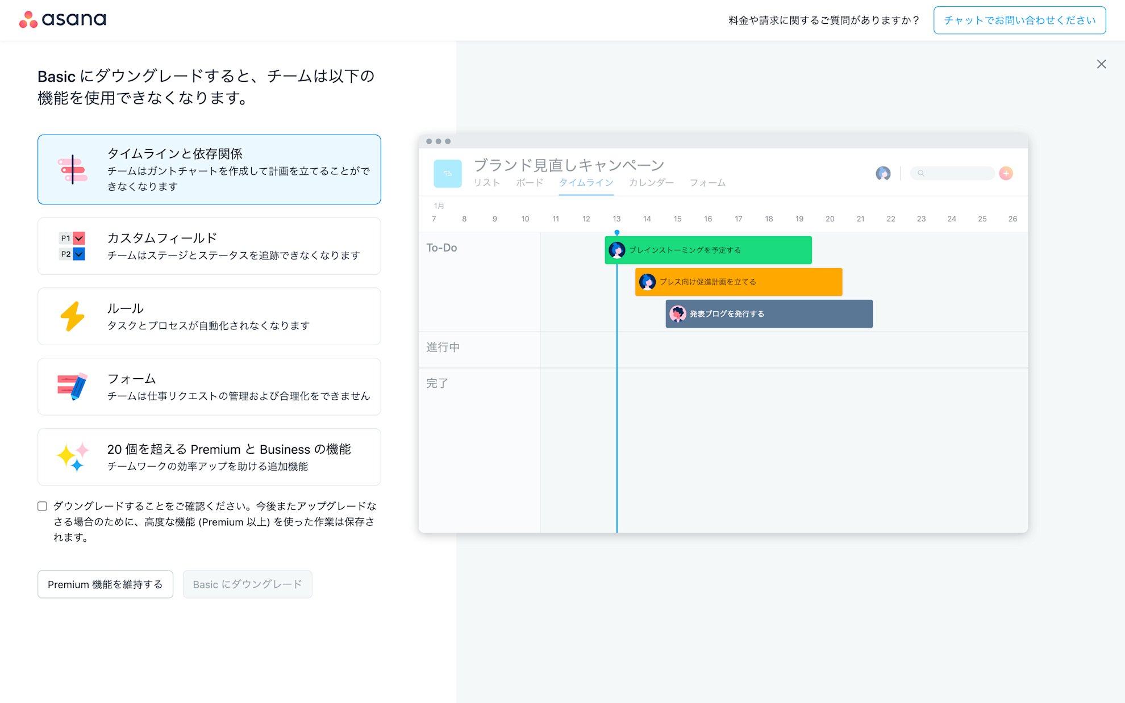Select the フォーム feature card
The height and width of the screenshot is (703, 1125).
point(209,387)
